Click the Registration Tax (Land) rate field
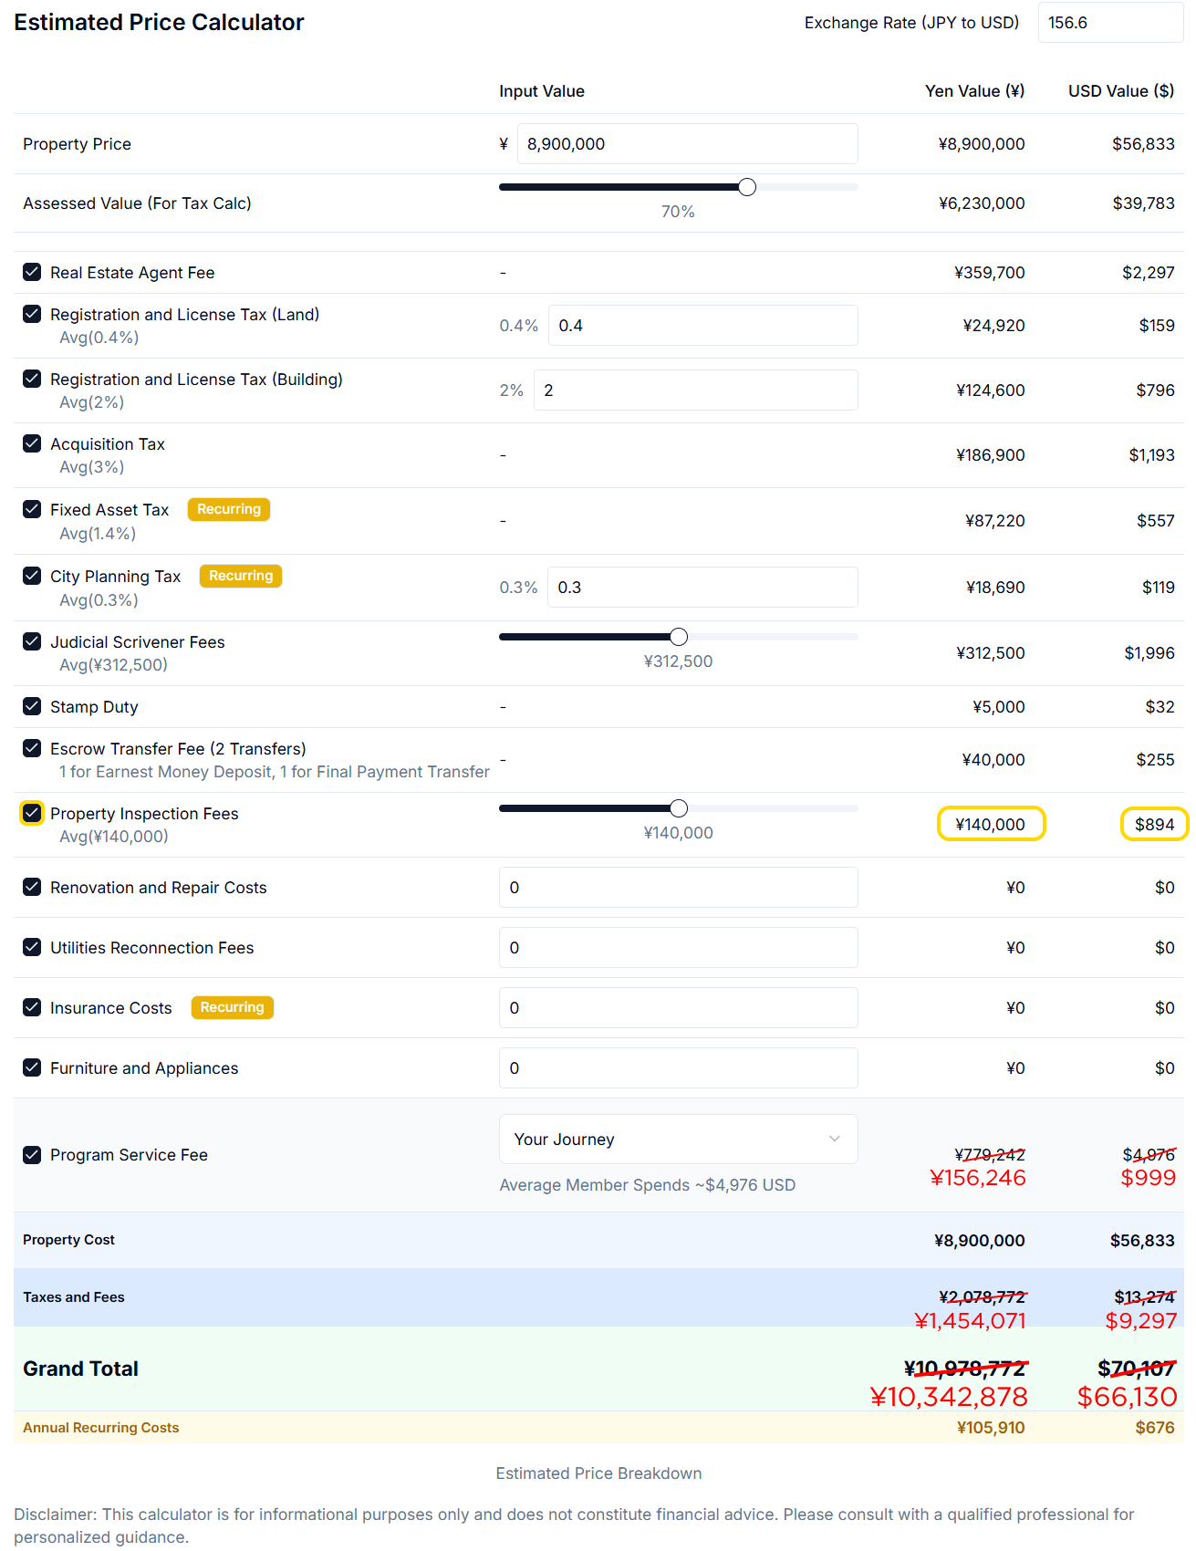The height and width of the screenshot is (1551, 1196). (702, 326)
